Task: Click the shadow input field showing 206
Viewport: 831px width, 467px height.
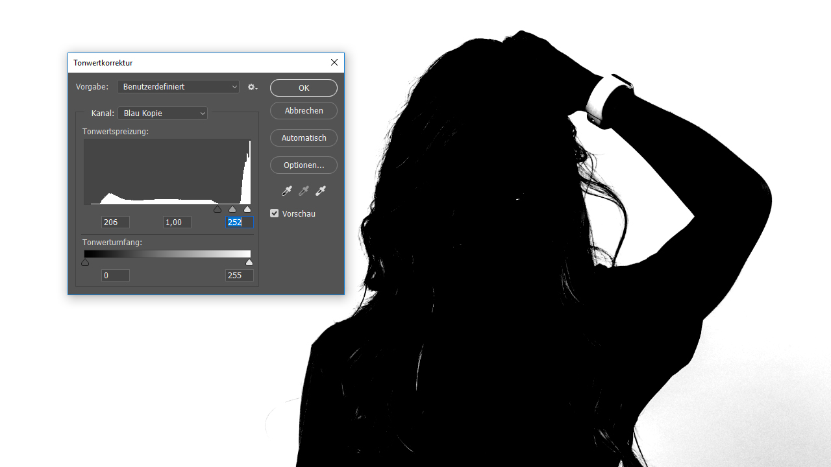Action: 116,222
